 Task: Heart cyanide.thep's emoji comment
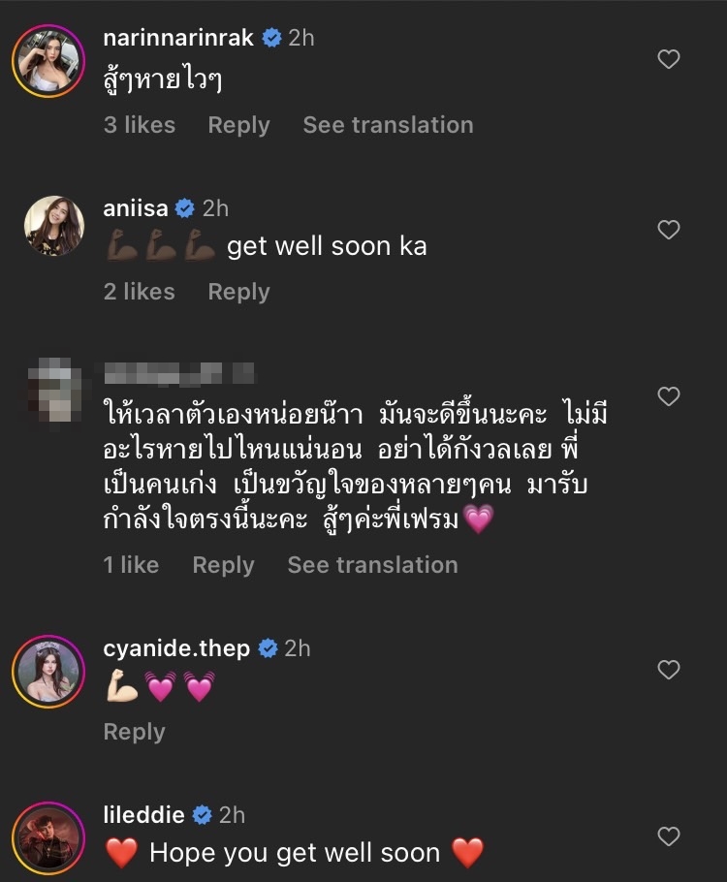click(x=668, y=670)
